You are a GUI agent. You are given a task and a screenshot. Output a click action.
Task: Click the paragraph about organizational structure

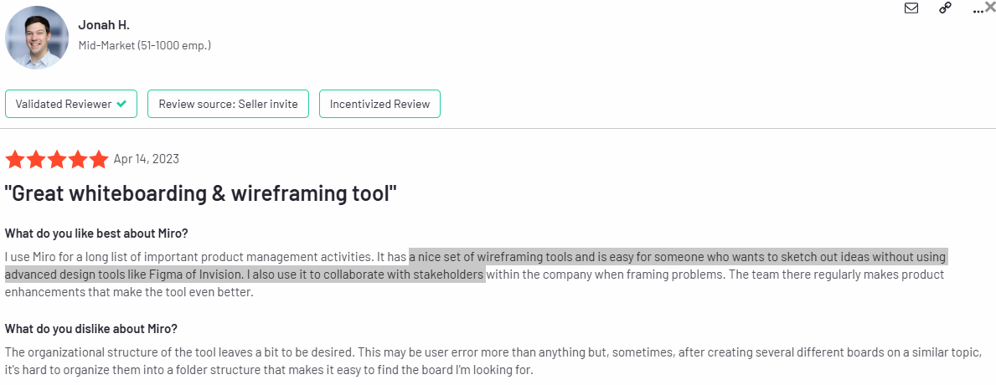[x=493, y=360]
